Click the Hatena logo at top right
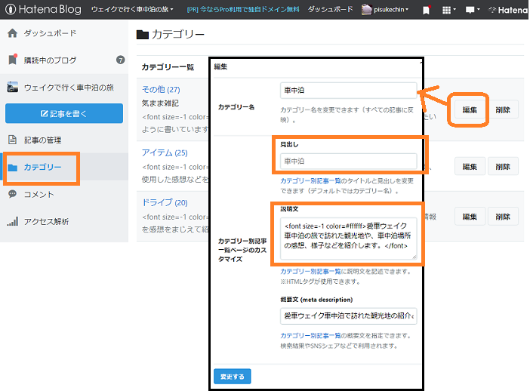 [508, 10]
